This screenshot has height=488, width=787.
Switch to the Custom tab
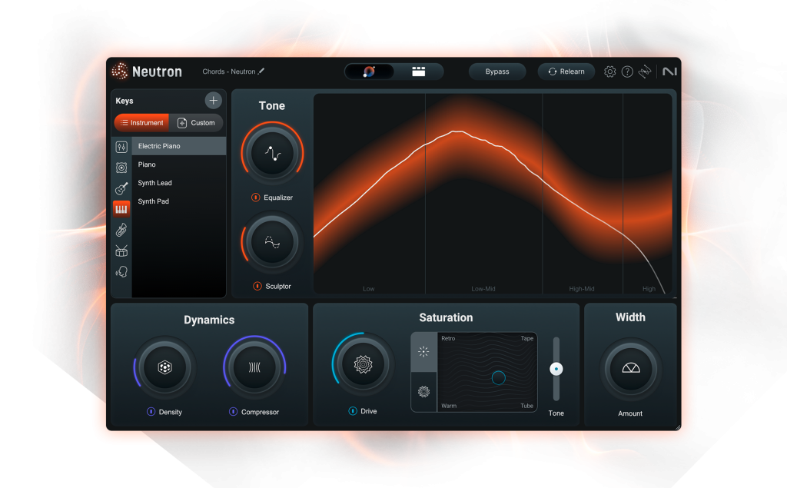coord(196,122)
